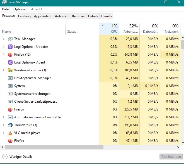Image resolution: width=186 pixels, height=167 pixels.
Task: Maximize the Task-Manager window
Action: coord(166,2)
